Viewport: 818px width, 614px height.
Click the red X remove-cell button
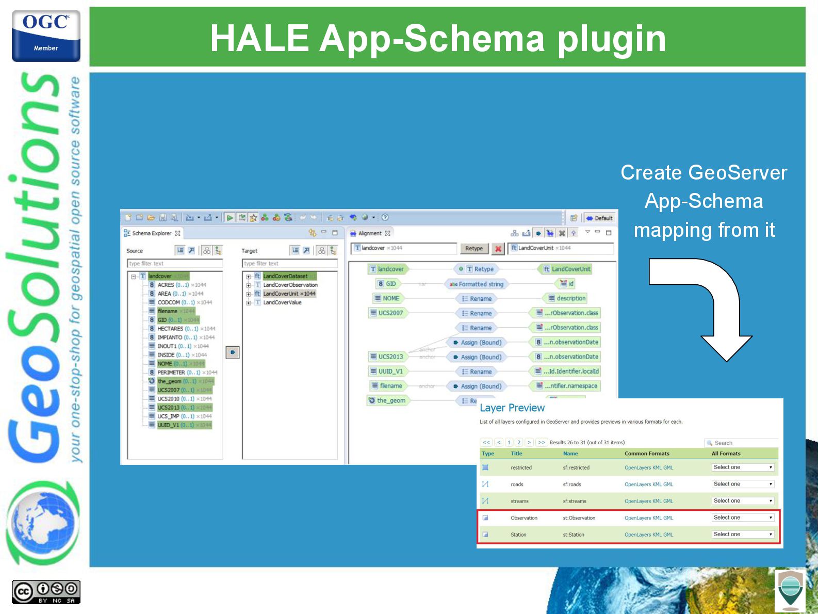coord(498,248)
